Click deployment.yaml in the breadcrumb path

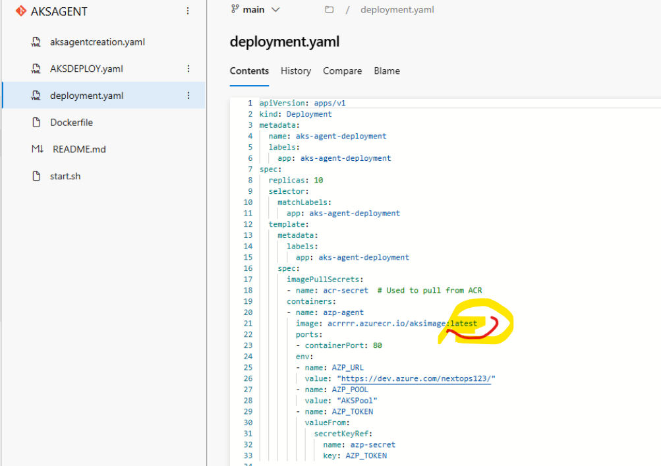point(397,9)
